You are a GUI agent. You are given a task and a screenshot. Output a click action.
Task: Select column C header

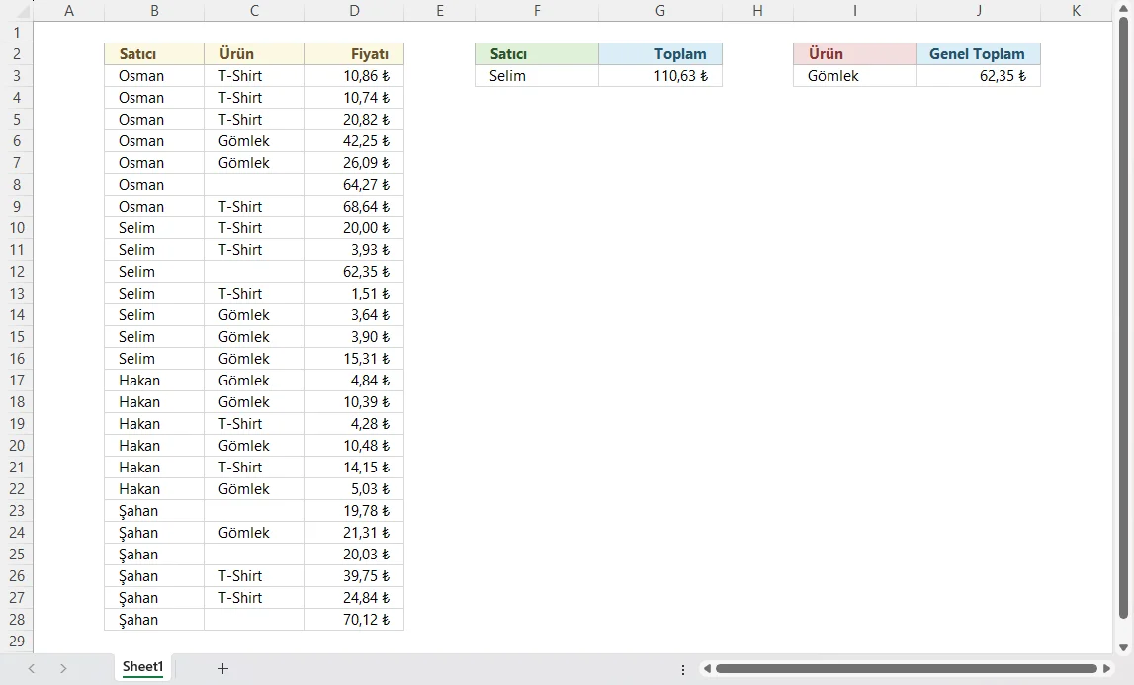point(254,11)
